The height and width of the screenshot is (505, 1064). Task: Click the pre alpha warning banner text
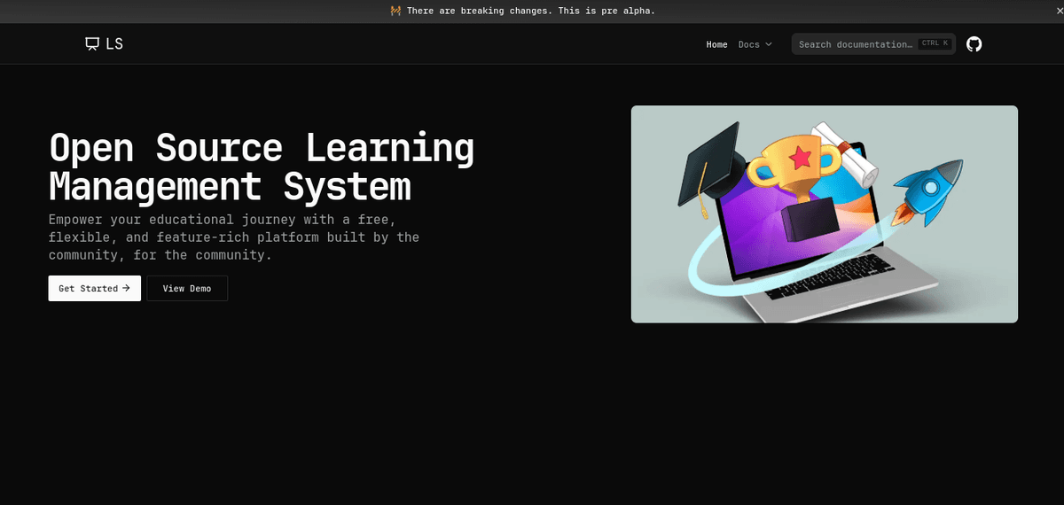530,12
